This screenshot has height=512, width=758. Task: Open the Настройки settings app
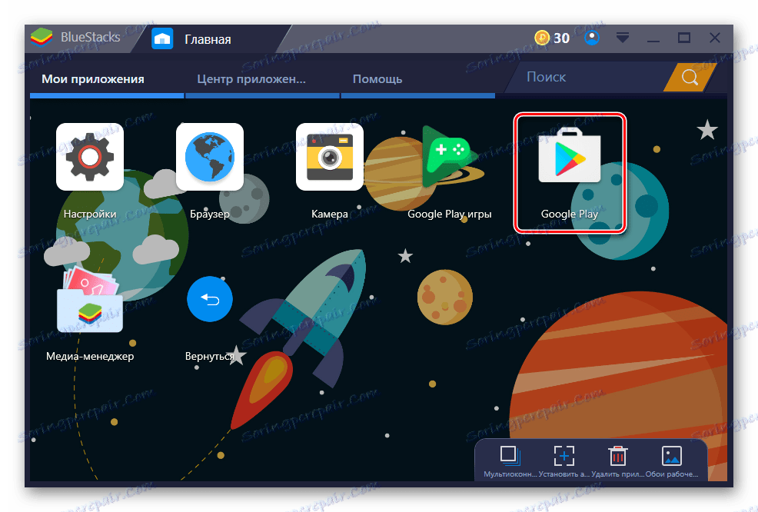89,157
